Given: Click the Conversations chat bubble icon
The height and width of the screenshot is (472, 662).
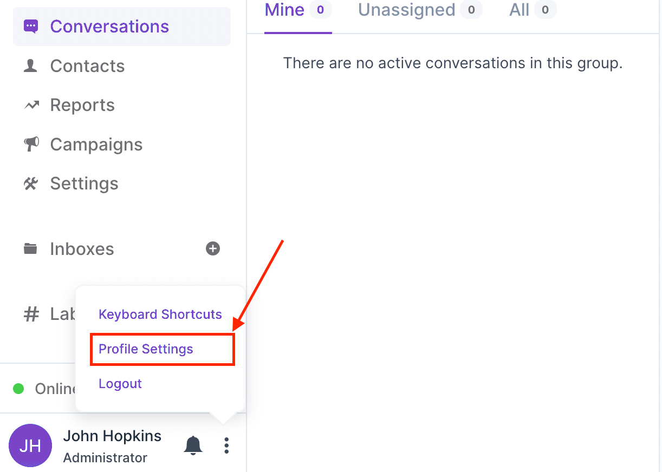Looking at the screenshot, I should click(x=31, y=27).
